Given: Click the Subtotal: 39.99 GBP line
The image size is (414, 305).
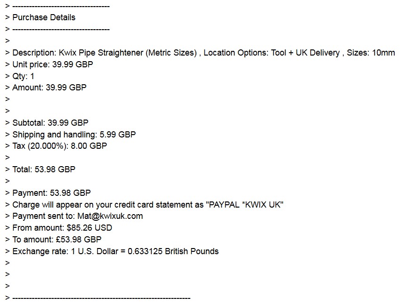Looking at the screenshot, I should point(50,123).
